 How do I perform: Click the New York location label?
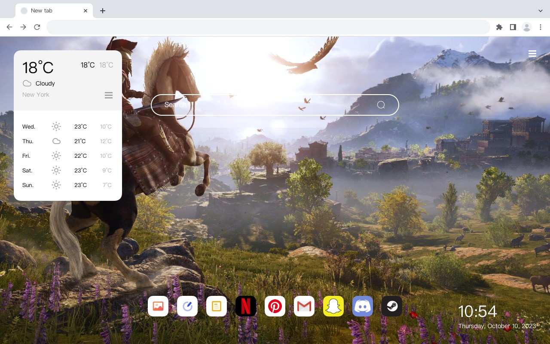click(x=36, y=95)
